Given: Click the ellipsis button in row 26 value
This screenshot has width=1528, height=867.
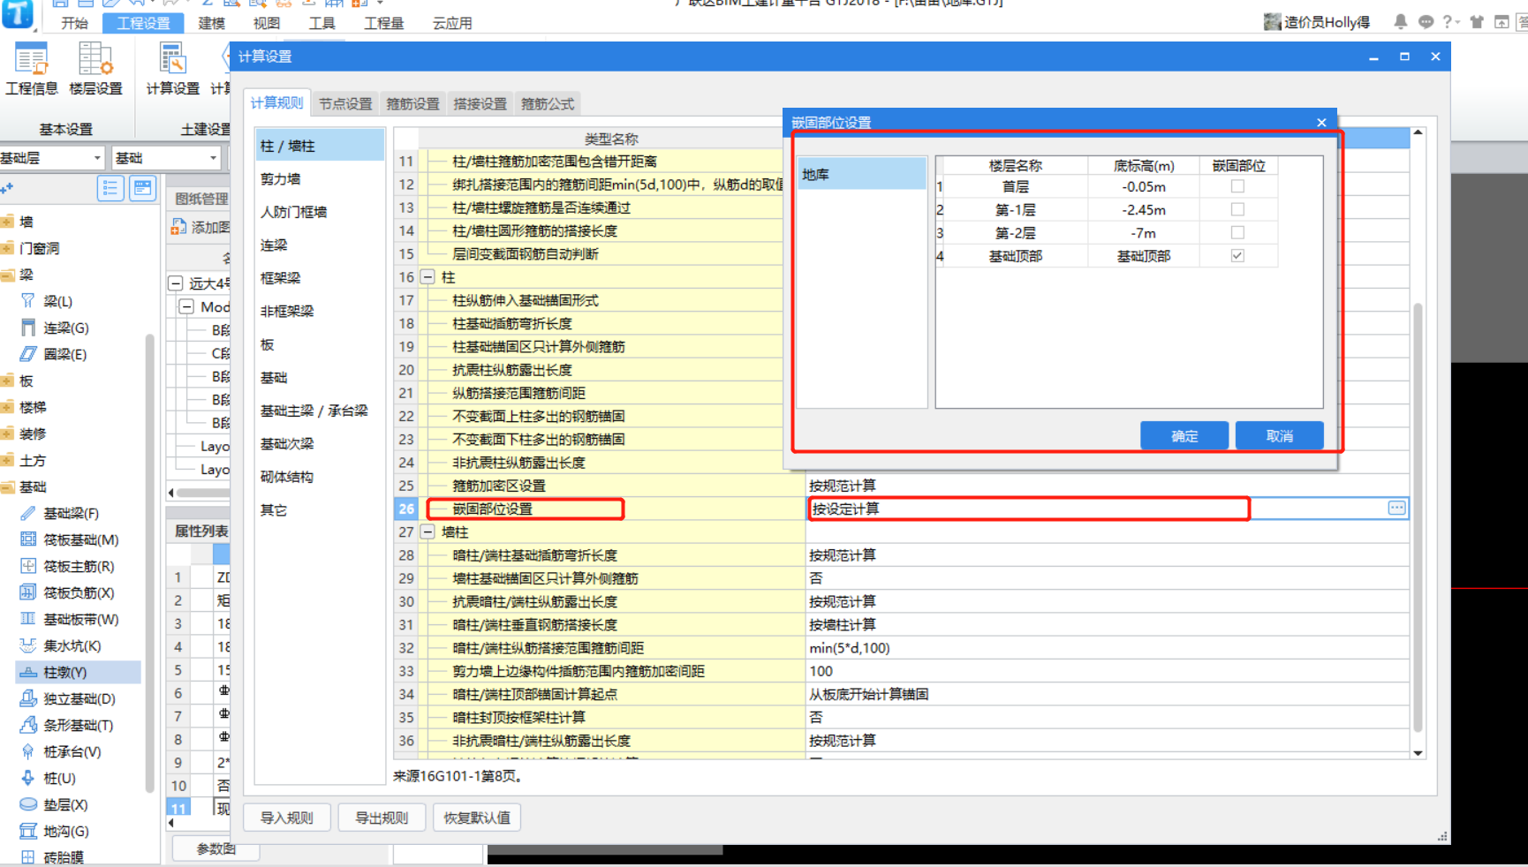Looking at the screenshot, I should (x=1396, y=508).
